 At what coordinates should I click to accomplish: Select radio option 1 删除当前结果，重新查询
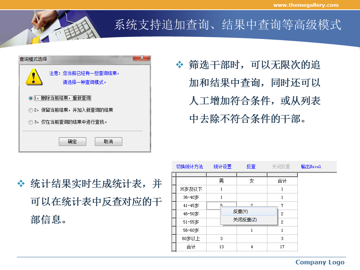point(31,98)
